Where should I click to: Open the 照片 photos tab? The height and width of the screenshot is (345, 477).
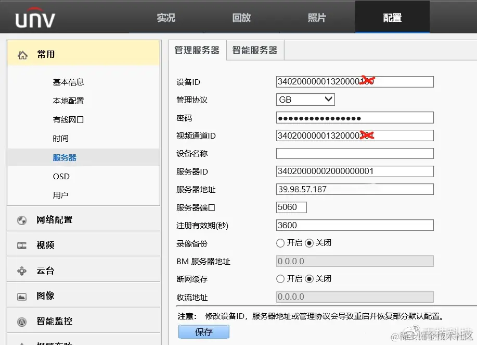(x=317, y=16)
